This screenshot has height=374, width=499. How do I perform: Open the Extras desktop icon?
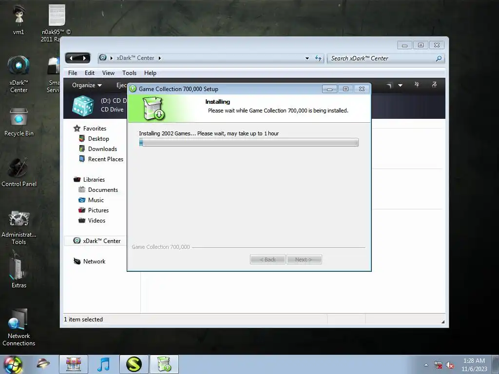(x=19, y=270)
